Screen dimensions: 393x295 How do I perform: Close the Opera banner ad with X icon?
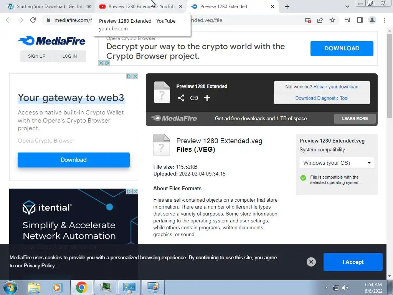pyautogui.click(x=101, y=63)
